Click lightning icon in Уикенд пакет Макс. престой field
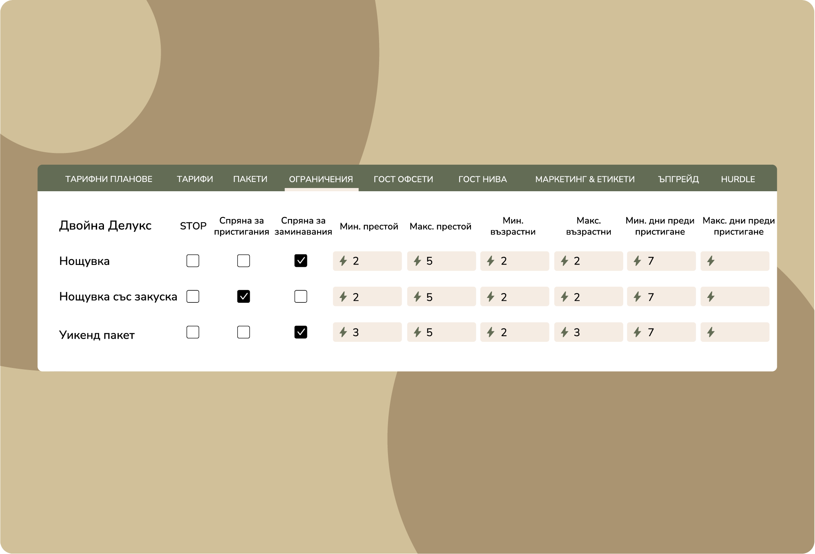This screenshot has height=554, width=815. pos(417,332)
